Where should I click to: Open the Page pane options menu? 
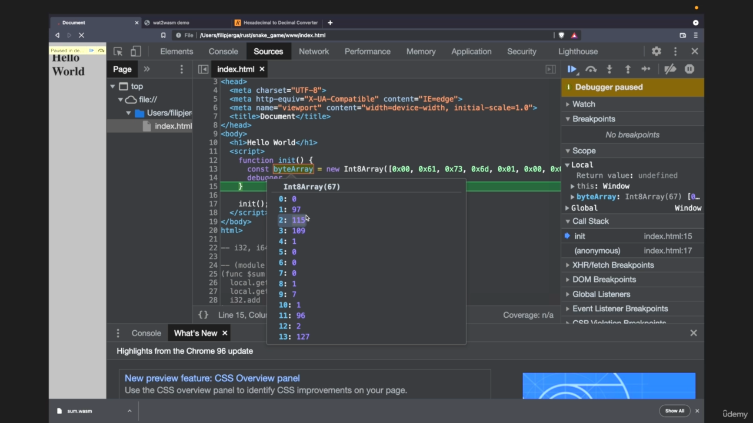point(181,69)
